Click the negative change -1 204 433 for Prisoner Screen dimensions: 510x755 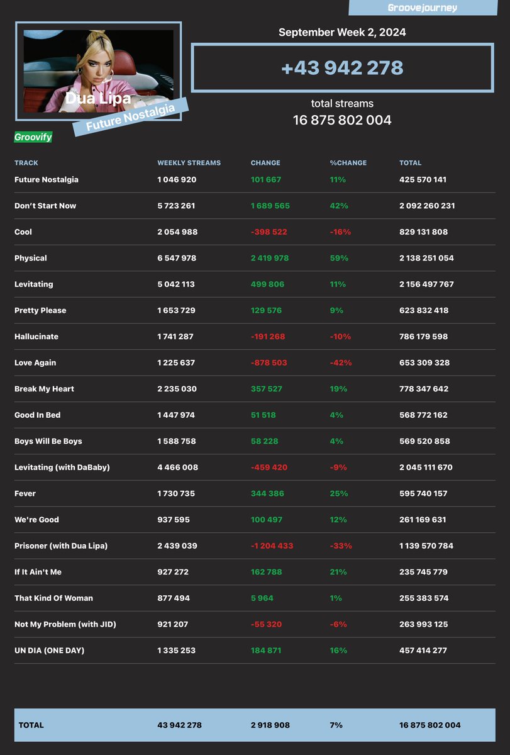click(272, 546)
